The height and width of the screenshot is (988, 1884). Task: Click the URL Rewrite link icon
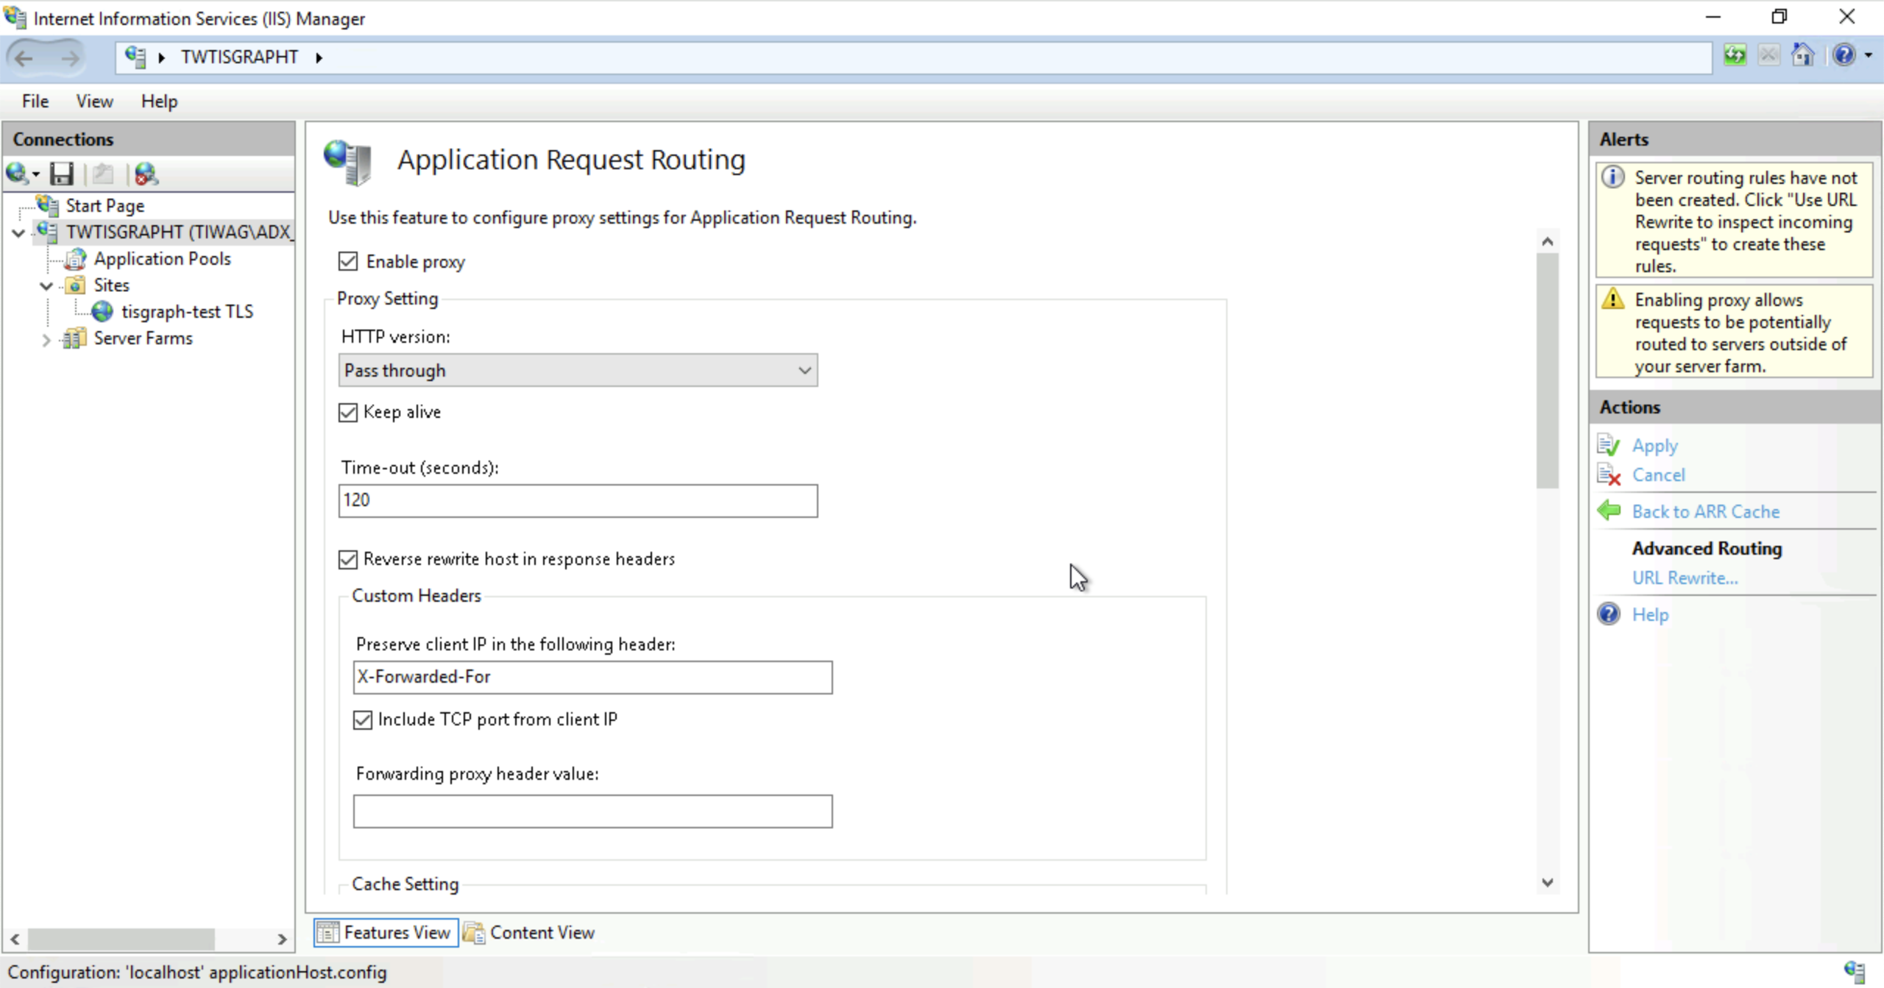coord(1686,577)
